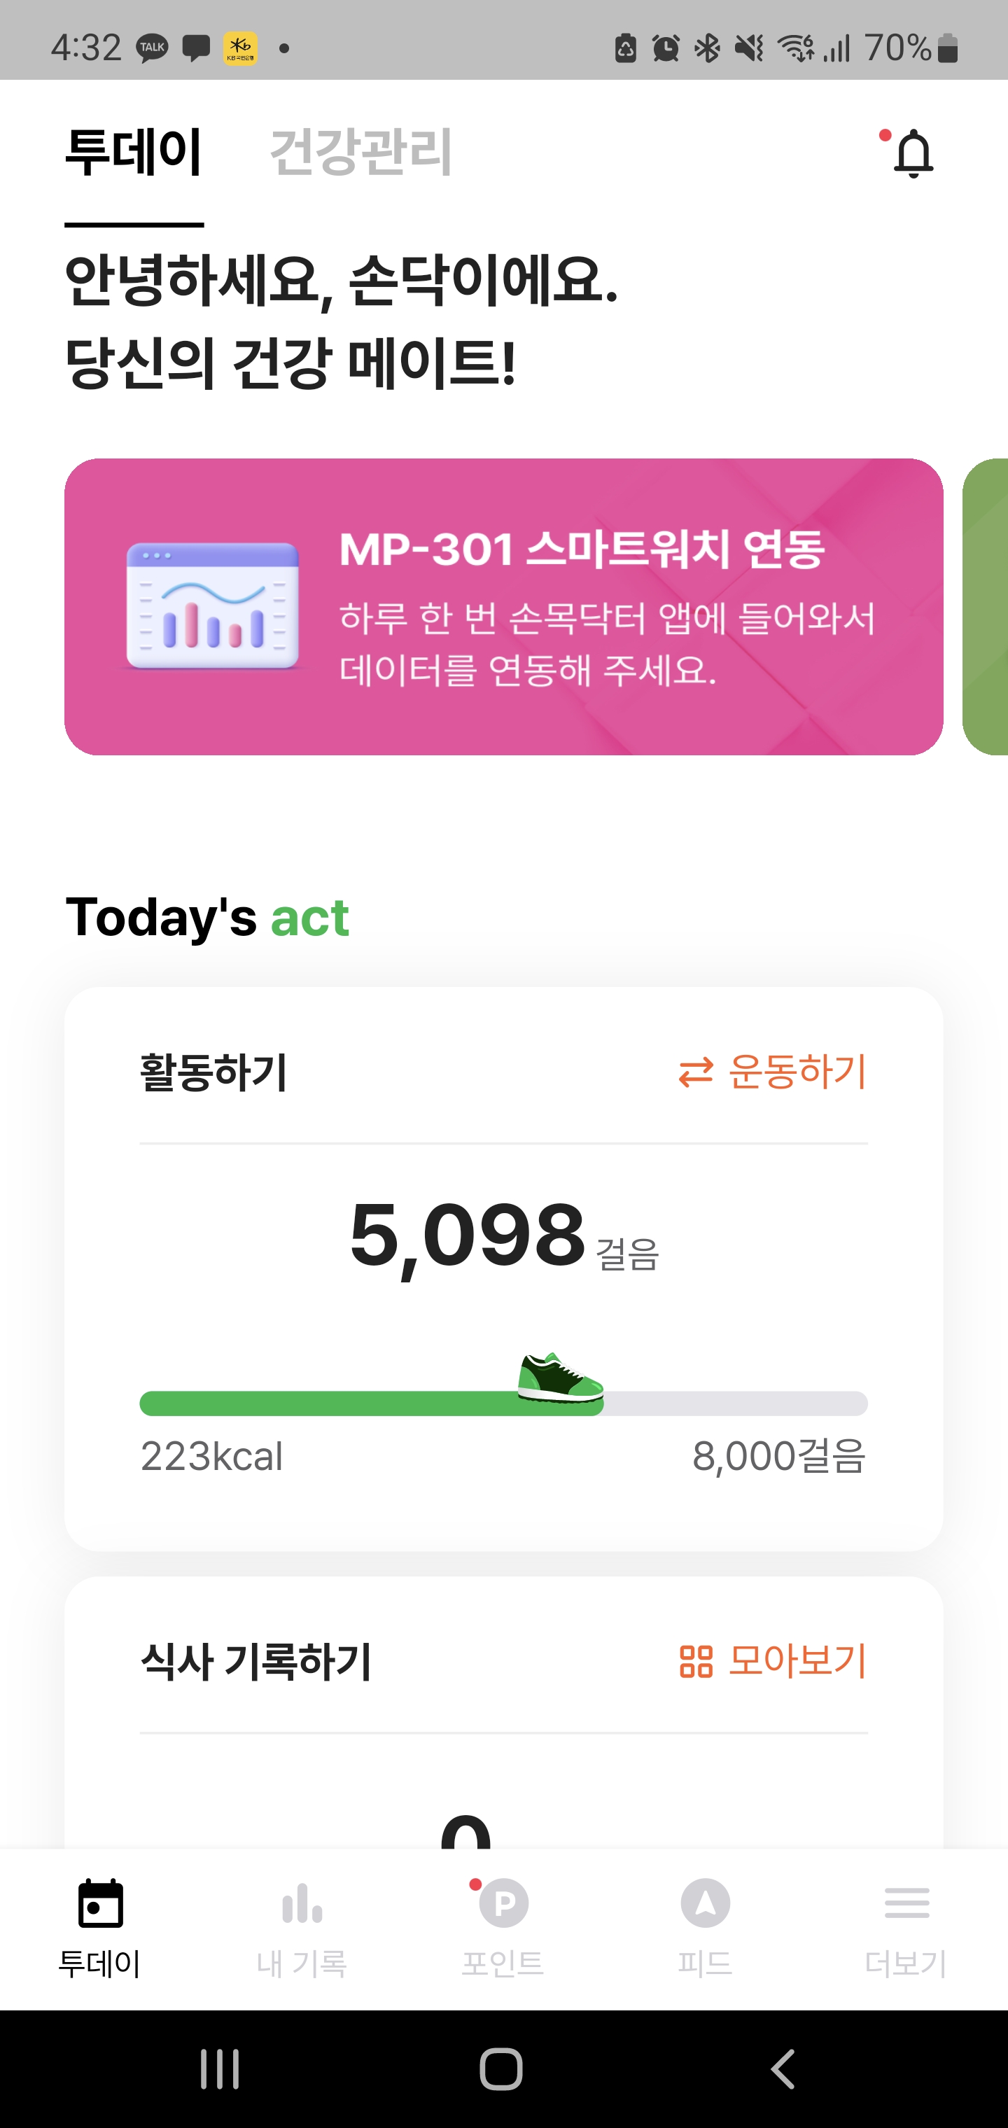This screenshot has width=1008, height=2128.
Task: Tap the 모아보기 link
Action: click(x=773, y=1661)
